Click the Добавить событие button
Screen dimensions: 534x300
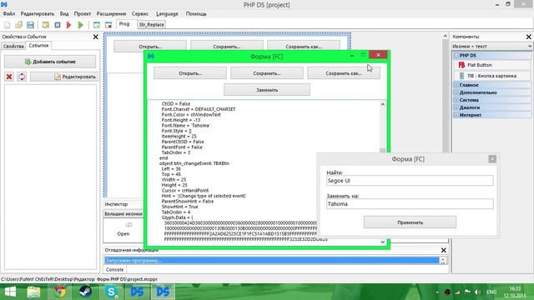pos(50,62)
